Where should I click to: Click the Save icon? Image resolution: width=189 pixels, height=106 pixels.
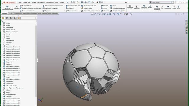(x=82, y=2)
